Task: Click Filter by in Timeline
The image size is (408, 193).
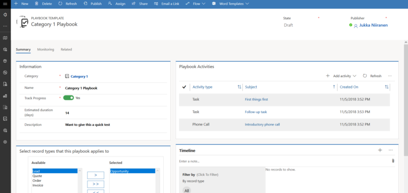Action: pos(188,175)
